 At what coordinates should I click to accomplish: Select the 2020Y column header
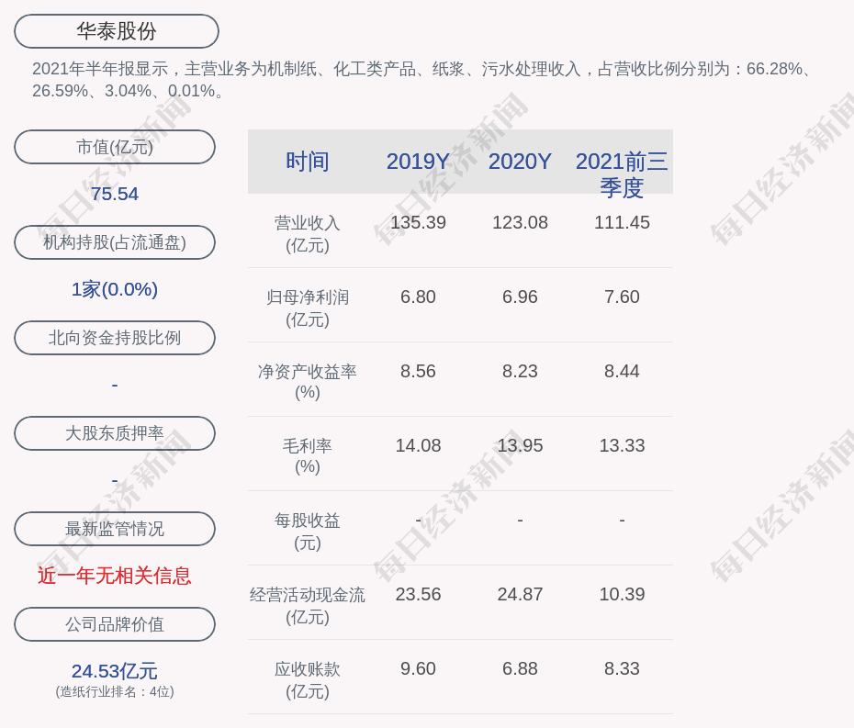click(x=520, y=162)
